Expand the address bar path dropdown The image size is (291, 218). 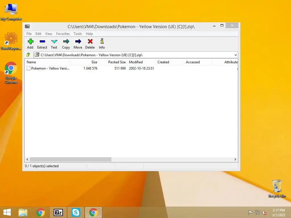click(236, 55)
